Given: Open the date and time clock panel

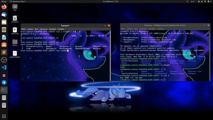Looking at the screenshot, I should point(110,1).
